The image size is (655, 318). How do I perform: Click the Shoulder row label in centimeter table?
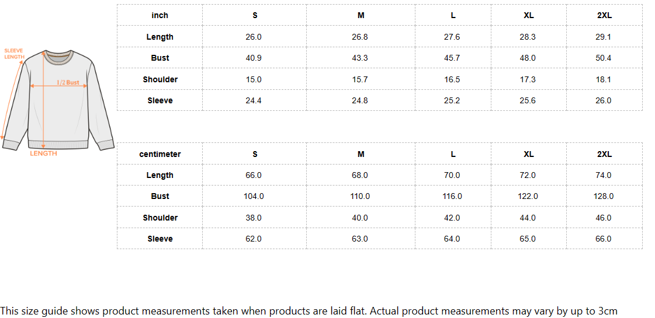pos(160,218)
